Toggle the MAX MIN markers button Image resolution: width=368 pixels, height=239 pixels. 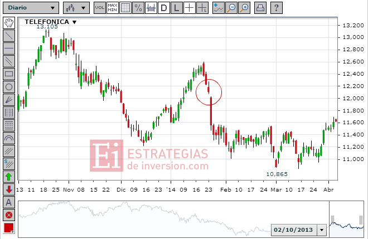[113, 8]
